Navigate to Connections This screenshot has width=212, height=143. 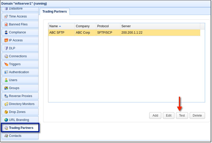20,56
